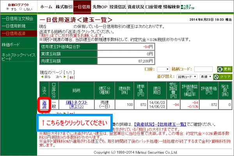This screenshot has height=156, width=234.
Task: Open 一日信用注文照会 in sidebar
Action: [18, 19]
